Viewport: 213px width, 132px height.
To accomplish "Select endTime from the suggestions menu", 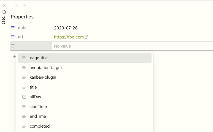I will [85, 116].
